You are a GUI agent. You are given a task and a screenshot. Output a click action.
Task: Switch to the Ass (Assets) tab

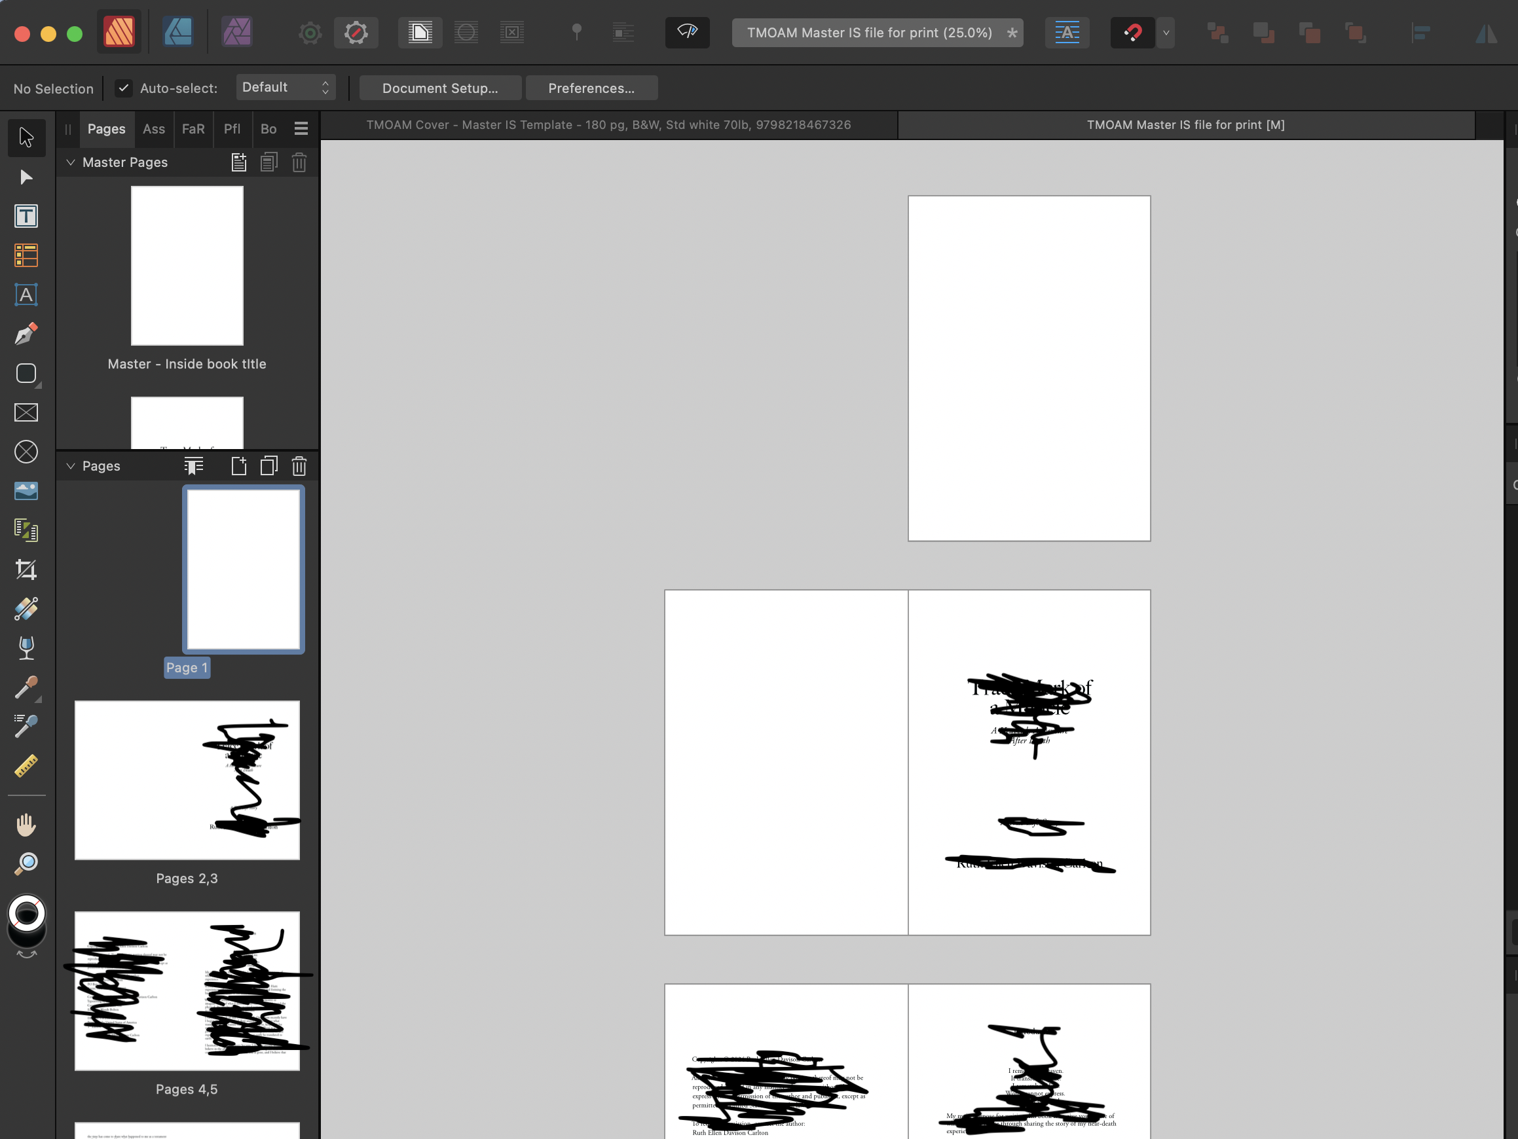(x=154, y=129)
